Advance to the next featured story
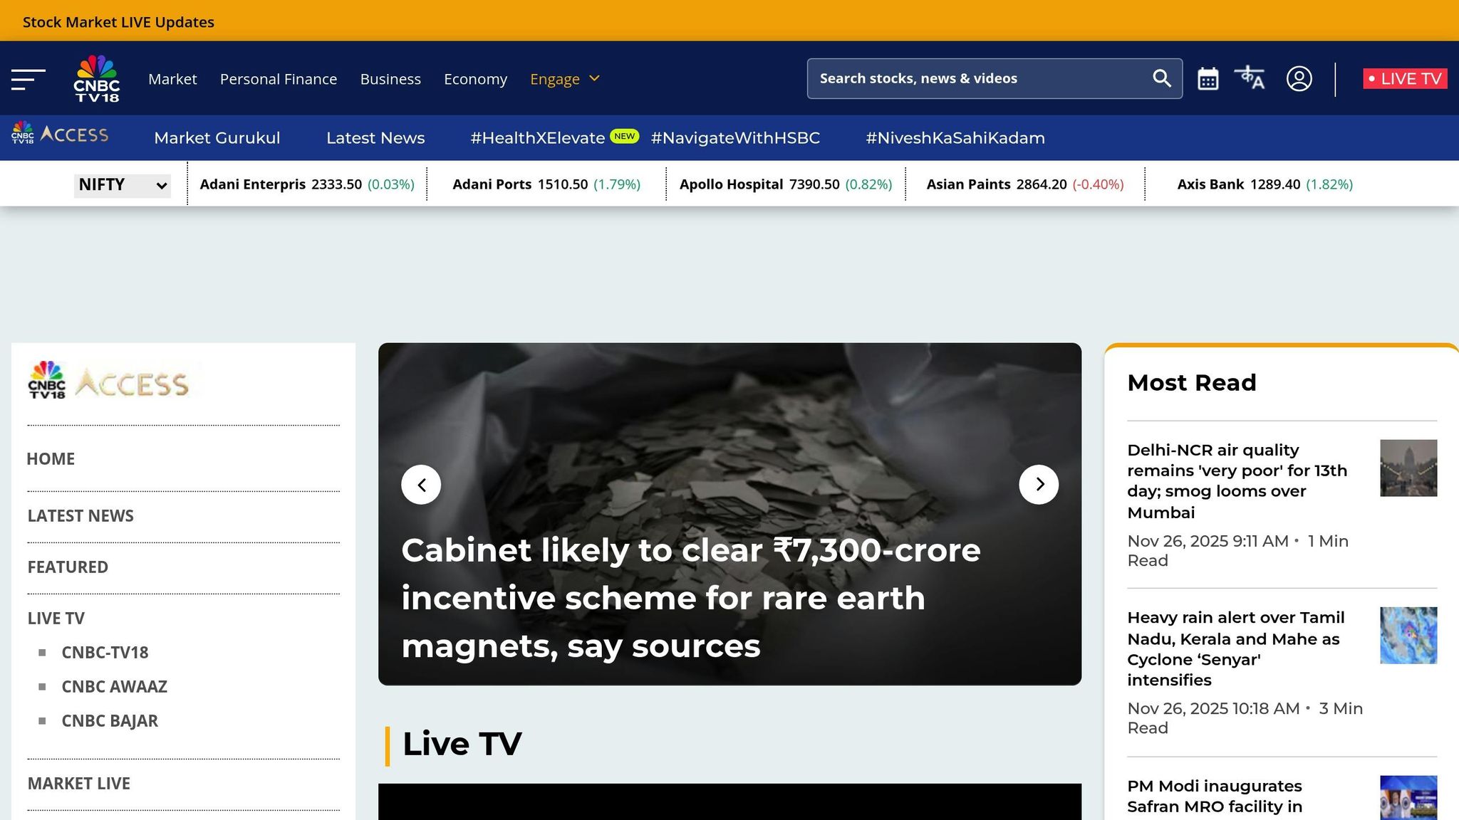This screenshot has width=1459, height=820. click(1039, 484)
